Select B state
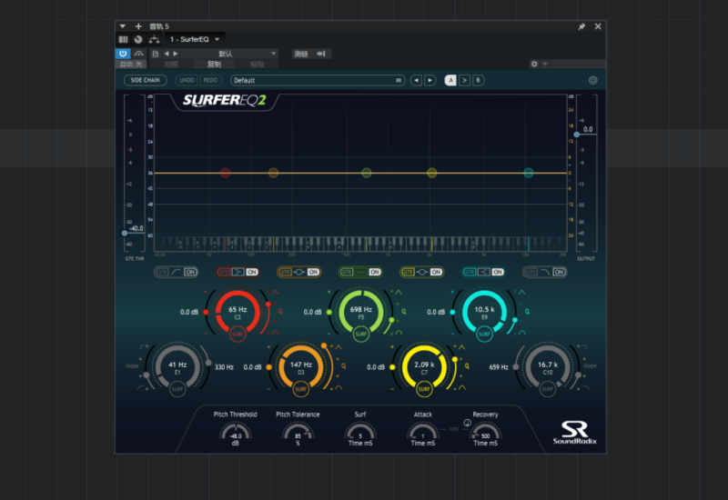The width and height of the screenshot is (728, 500). coord(479,80)
